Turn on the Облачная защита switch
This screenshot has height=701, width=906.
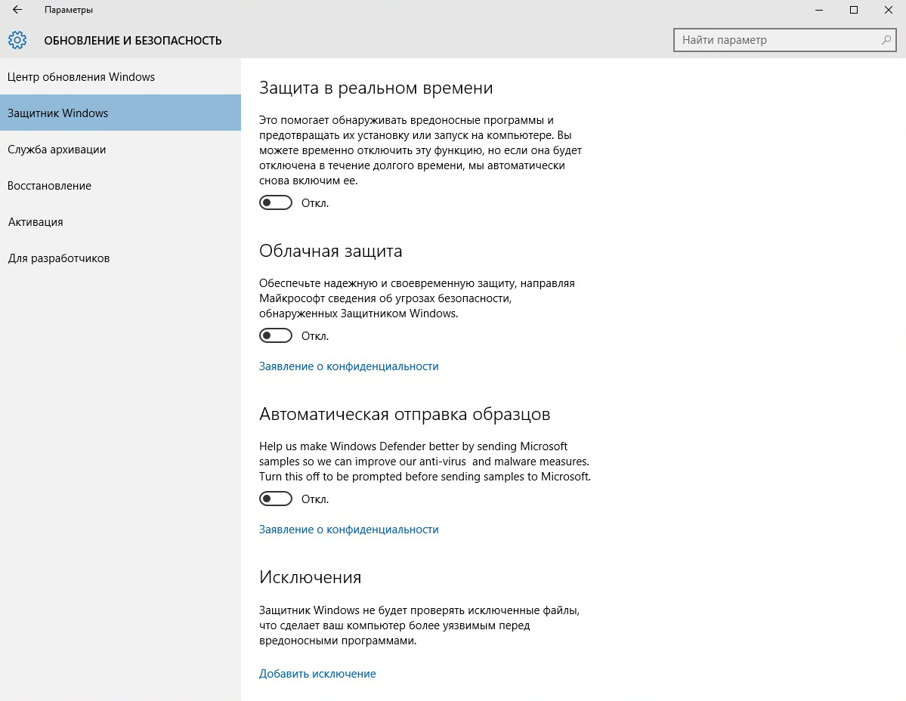pos(276,335)
